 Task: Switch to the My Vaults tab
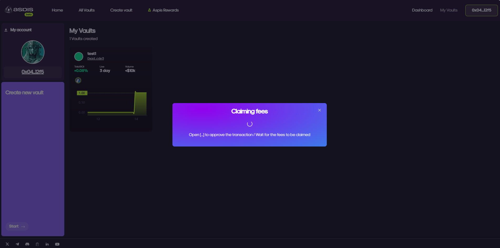click(x=449, y=10)
